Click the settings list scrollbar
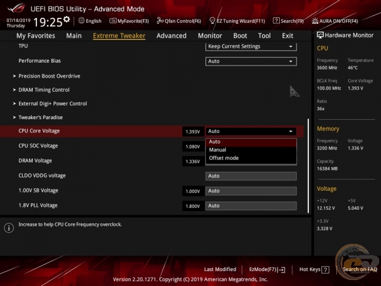 [x=308, y=166]
